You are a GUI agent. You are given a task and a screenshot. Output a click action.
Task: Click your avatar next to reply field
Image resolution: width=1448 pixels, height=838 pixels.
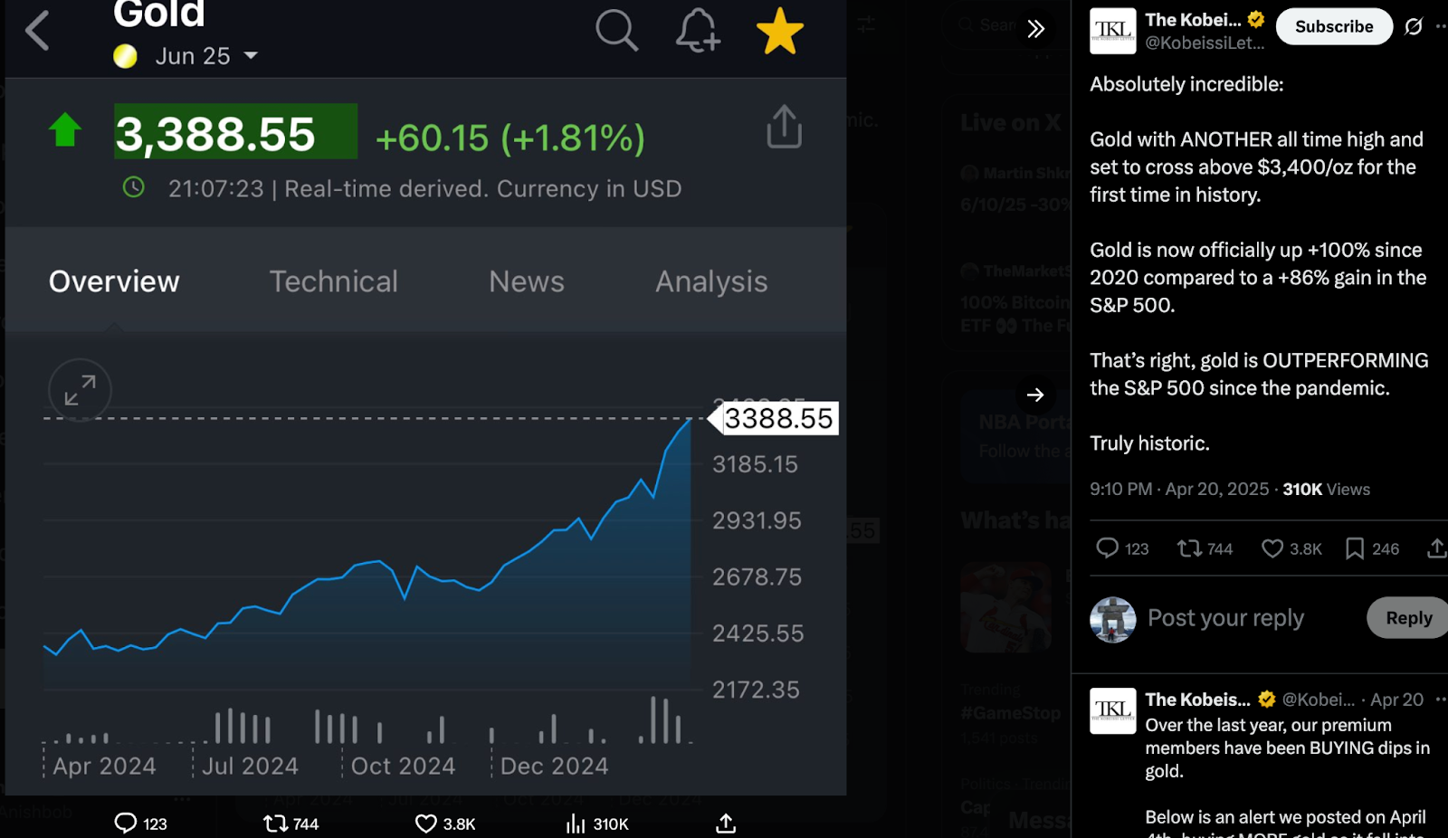click(1113, 620)
